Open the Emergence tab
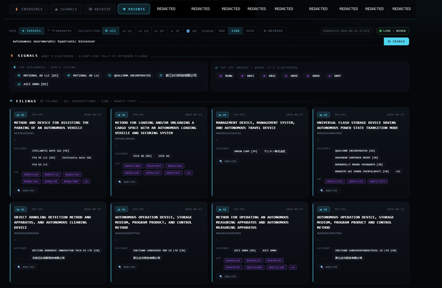Viewport: 442px width, 288px height. click(28, 9)
